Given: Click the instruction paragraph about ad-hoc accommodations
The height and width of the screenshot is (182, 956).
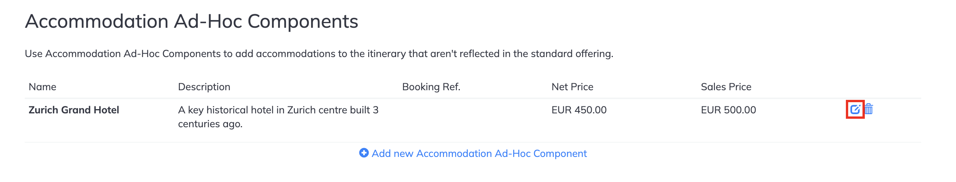Looking at the screenshot, I should (319, 54).
